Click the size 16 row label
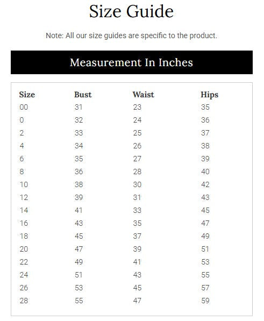Viewport: 264px width, 321px height. [x=24, y=223]
